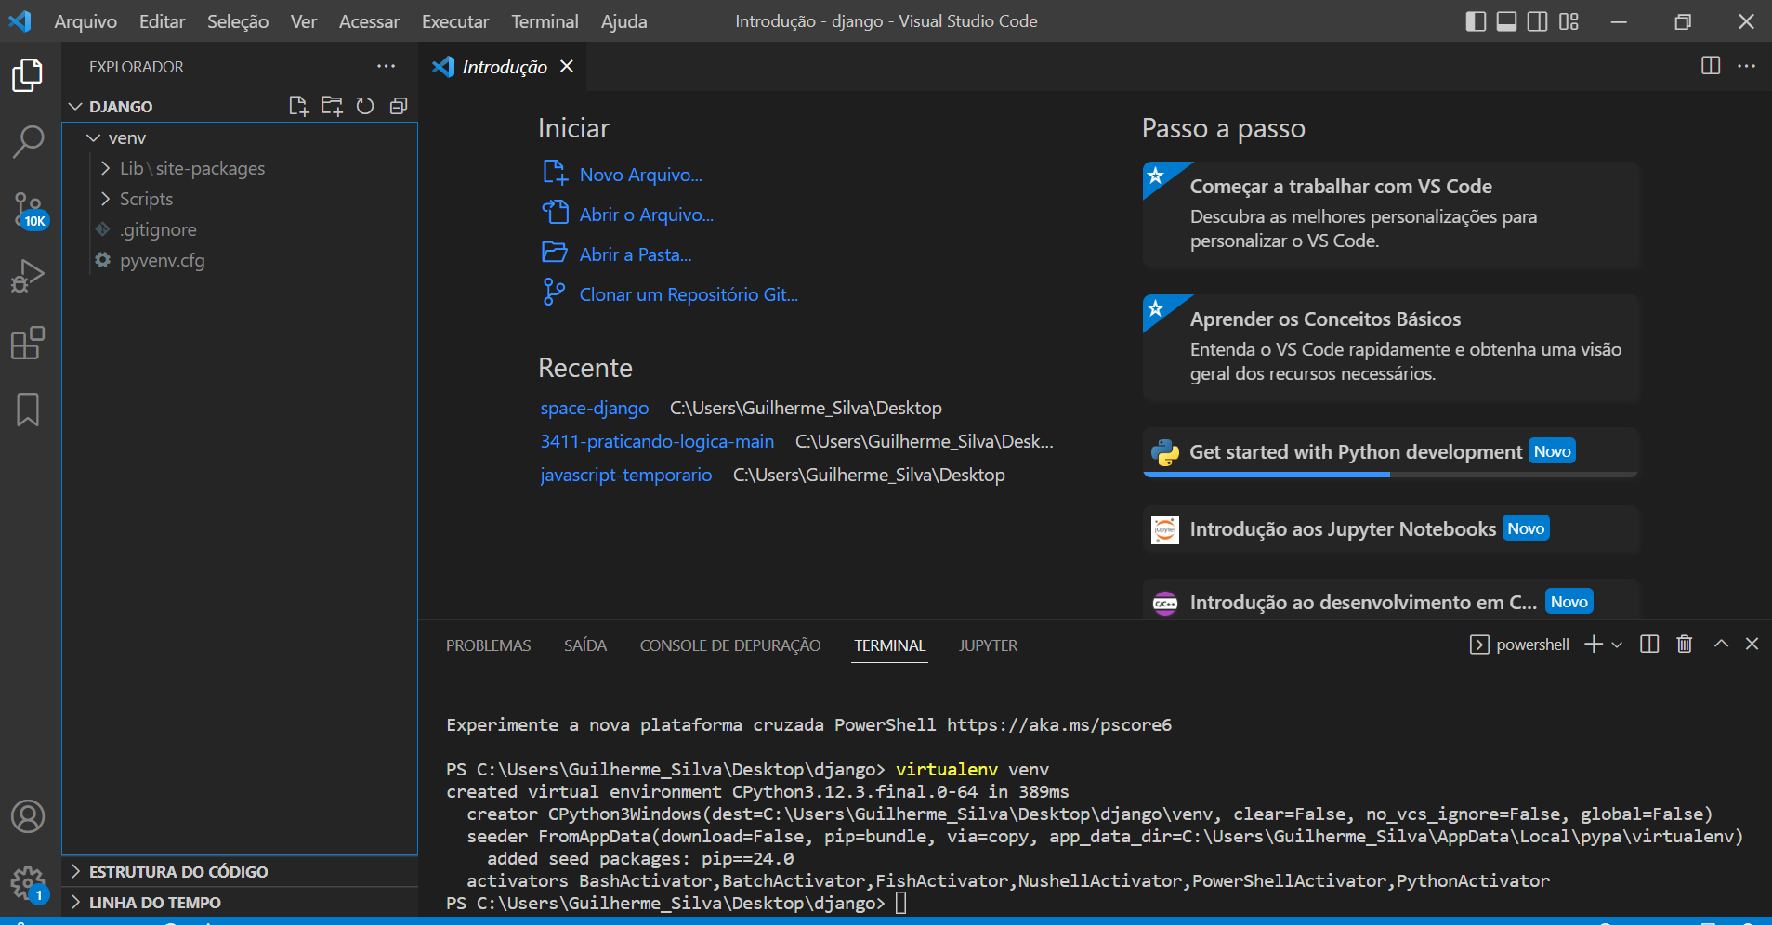Maximize the panel size chevron

[1721, 644]
